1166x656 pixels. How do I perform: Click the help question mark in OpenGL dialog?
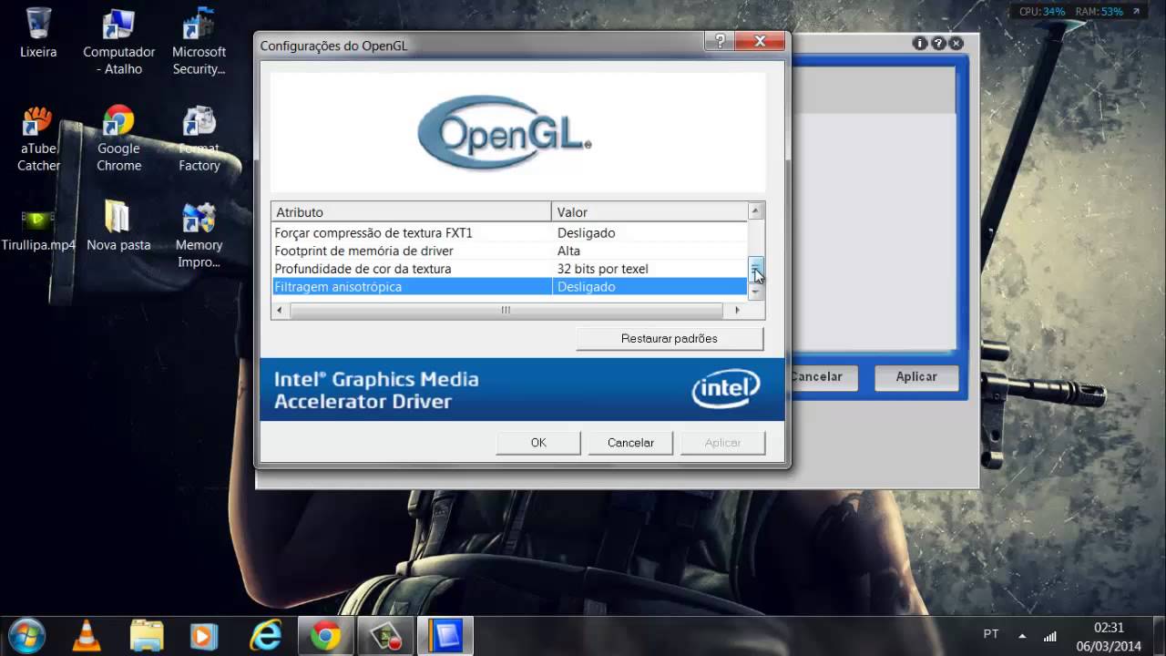[720, 41]
